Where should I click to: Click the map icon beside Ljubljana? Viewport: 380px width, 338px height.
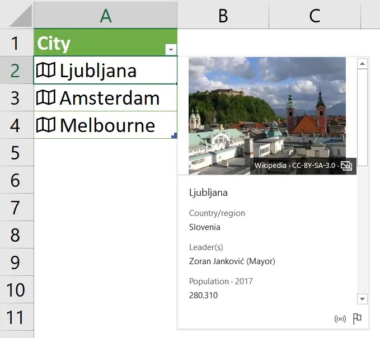45,71
